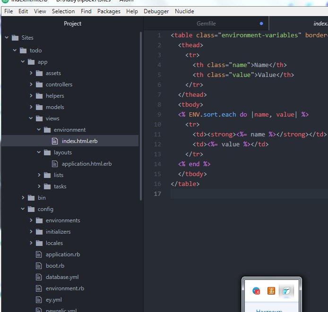Open the Help menu
Viewport: 328px width, 312px height.
point(132,11)
